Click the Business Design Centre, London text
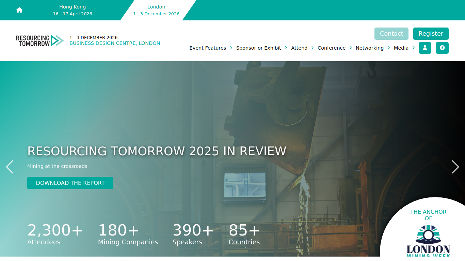This screenshot has height=261, width=465. pos(115,43)
